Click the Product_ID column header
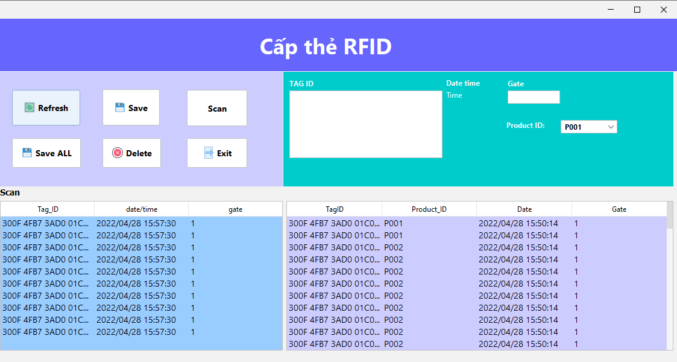Viewport: 677px width, 362px height. tap(429, 209)
